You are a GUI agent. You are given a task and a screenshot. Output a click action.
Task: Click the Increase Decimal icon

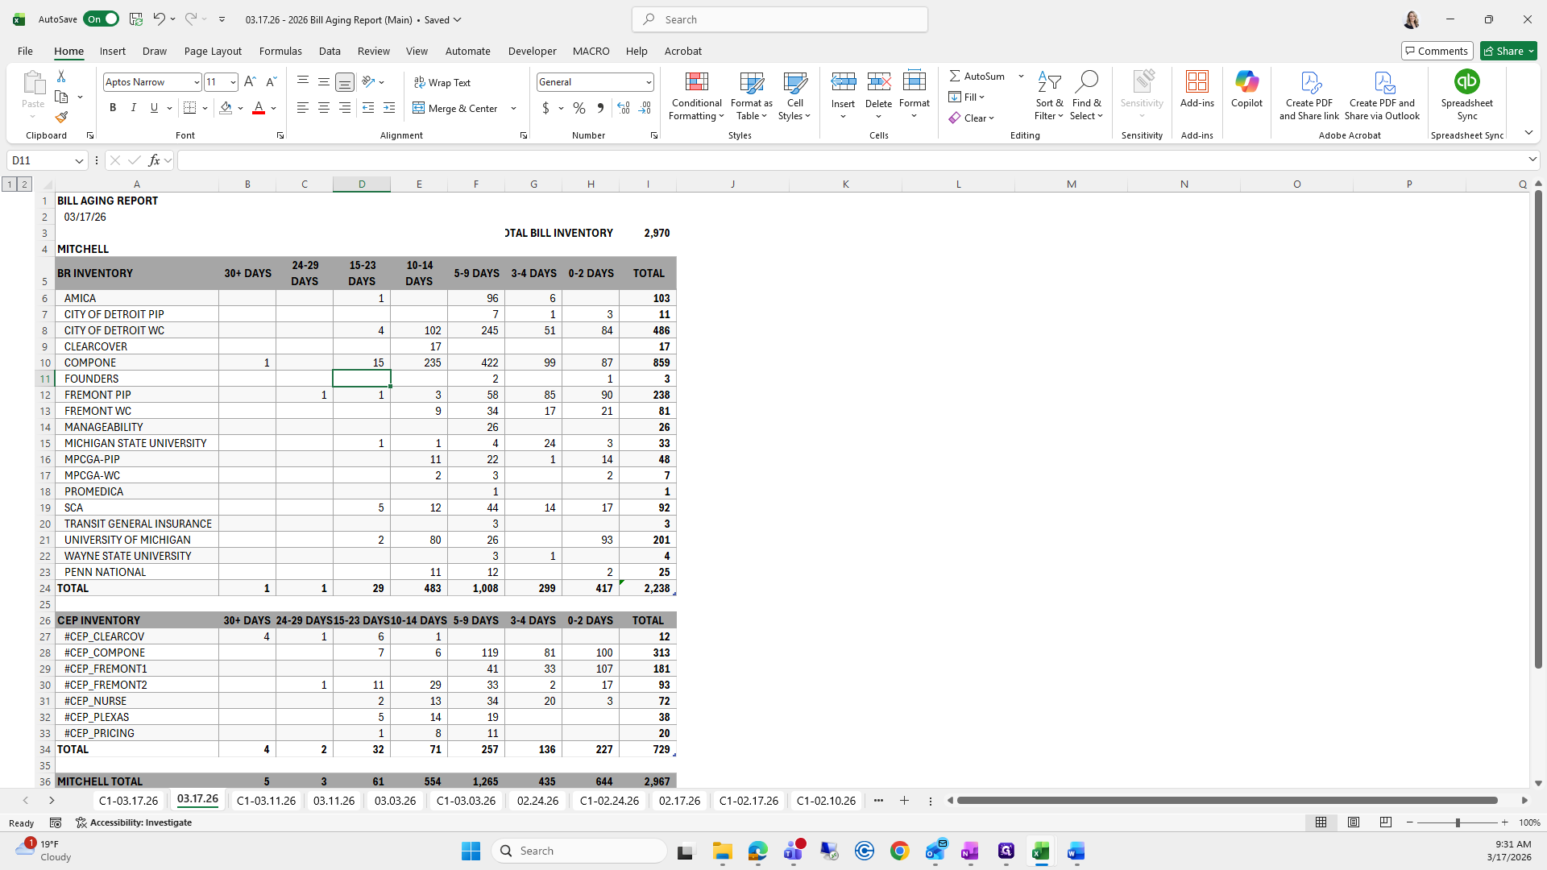click(624, 108)
